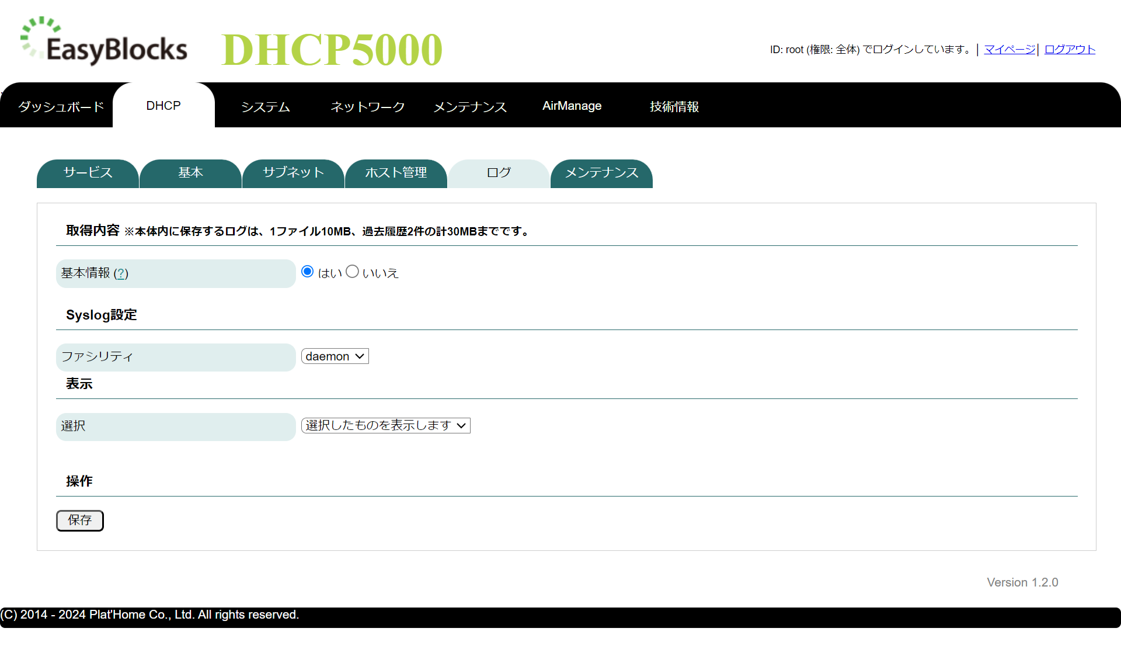The height and width of the screenshot is (670, 1121).
Task: Select the DHCP main tab
Action: click(163, 106)
